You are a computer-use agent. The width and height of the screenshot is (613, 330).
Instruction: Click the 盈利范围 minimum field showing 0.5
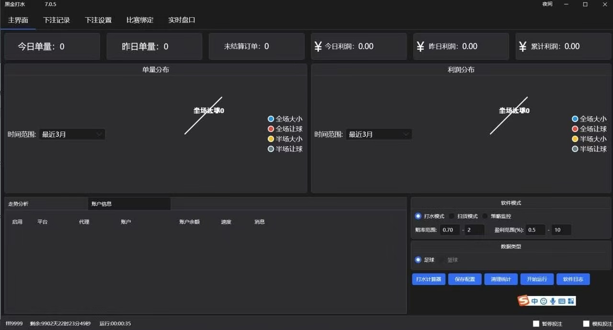(535, 230)
